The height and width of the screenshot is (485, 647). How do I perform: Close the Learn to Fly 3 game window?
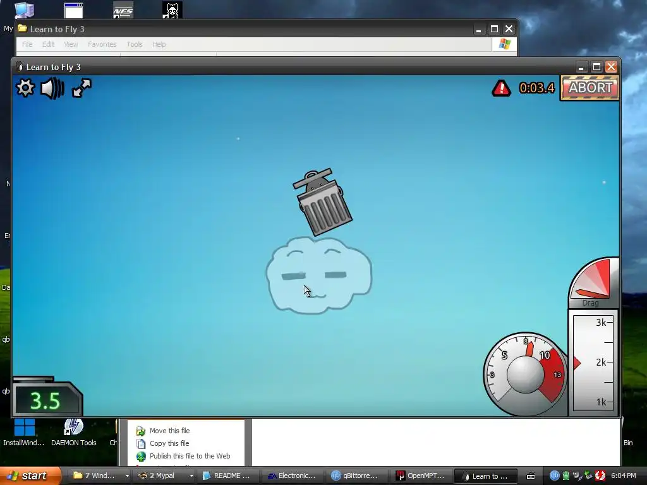(611, 67)
